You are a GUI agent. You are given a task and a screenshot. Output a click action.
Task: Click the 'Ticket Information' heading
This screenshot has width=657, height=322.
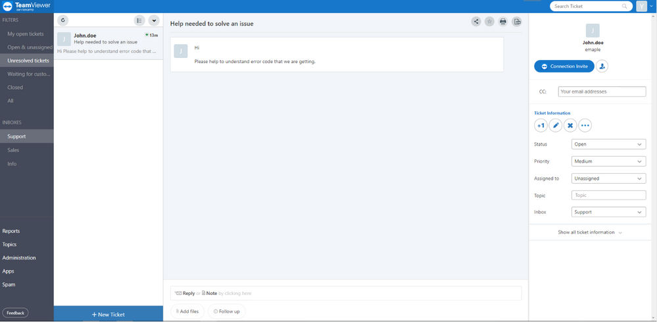tap(552, 113)
